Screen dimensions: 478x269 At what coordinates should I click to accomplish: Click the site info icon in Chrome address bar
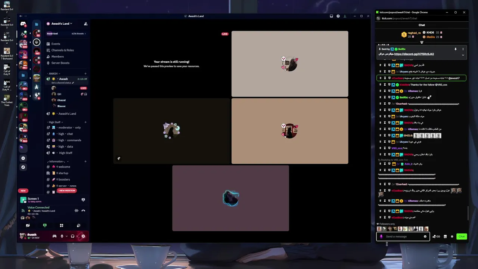[x=378, y=18]
